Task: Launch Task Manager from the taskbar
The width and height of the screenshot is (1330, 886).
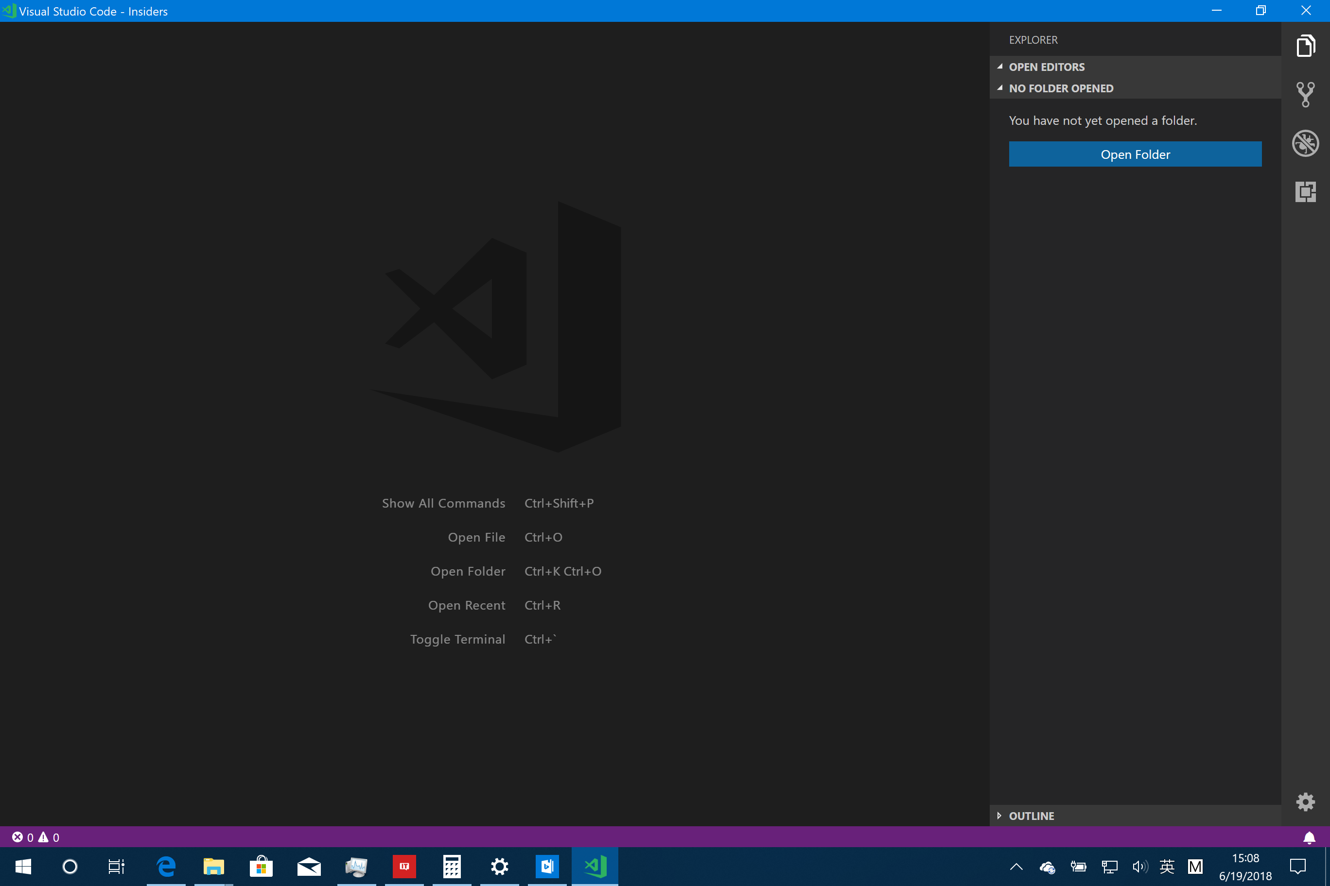Action: [x=356, y=866]
